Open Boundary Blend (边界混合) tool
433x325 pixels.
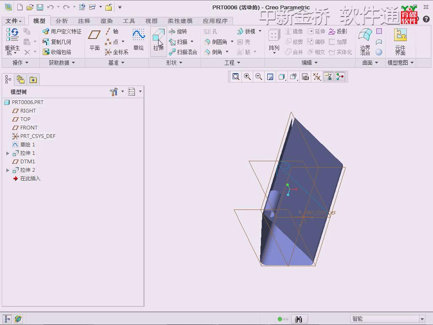pyautogui.click(x=365, y=41)
